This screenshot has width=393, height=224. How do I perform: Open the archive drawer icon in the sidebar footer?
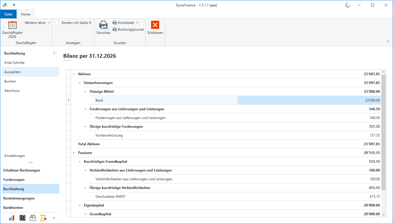33,218
